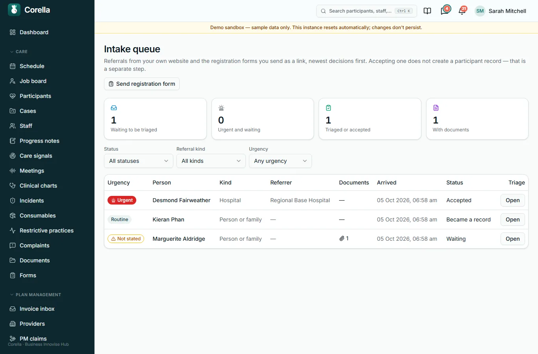Open triage for Kieran Phan

click(513, 219)
